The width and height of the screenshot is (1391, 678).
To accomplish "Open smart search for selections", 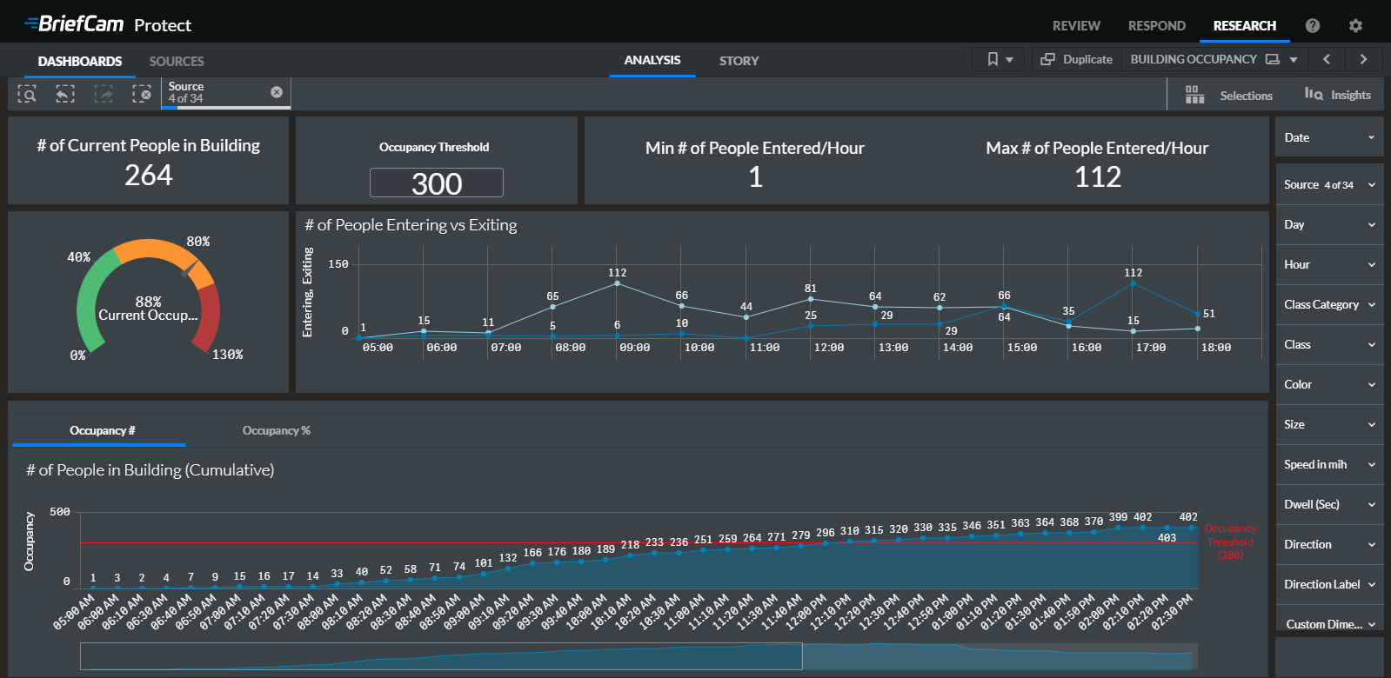I will coord(27,94).
